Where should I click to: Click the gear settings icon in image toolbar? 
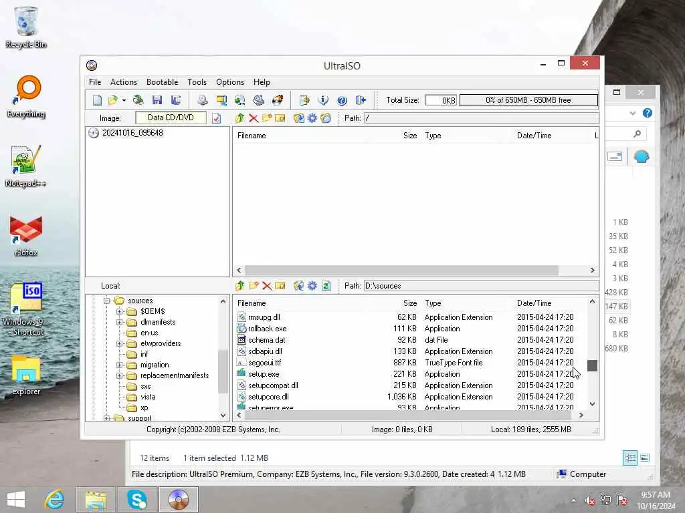tap(312, 118)
